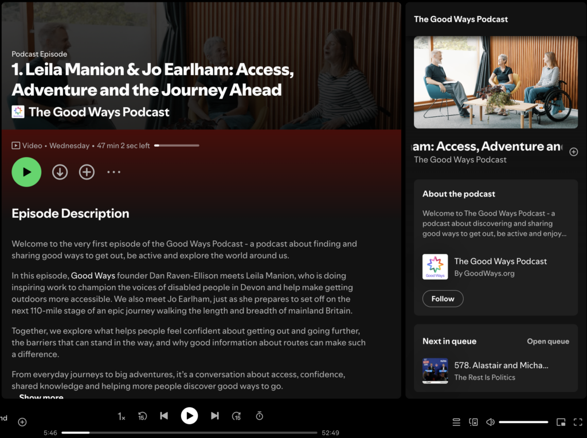
Task: Skip to the next track
Action: tap(215, 416)
